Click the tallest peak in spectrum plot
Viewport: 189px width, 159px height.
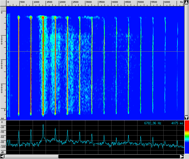pos(43,125)
